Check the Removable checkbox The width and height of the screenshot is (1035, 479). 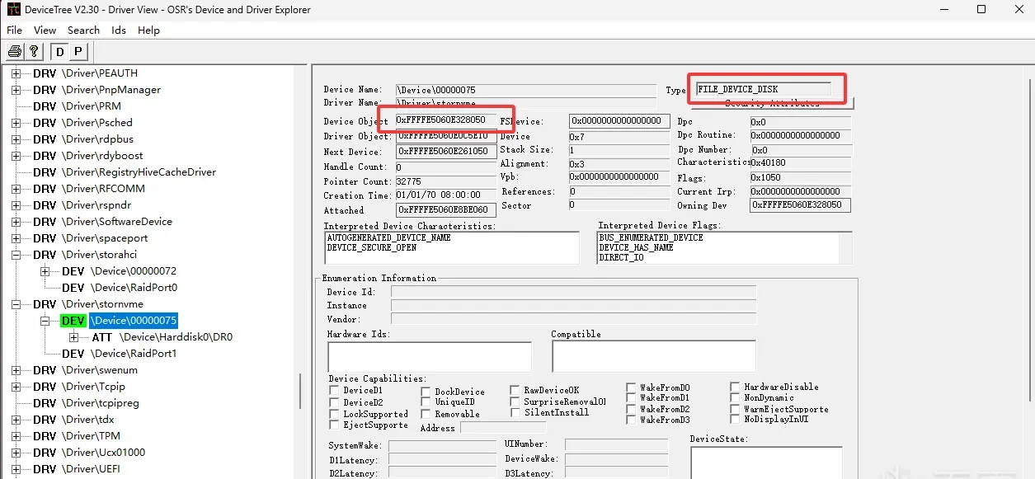[426, 414]
